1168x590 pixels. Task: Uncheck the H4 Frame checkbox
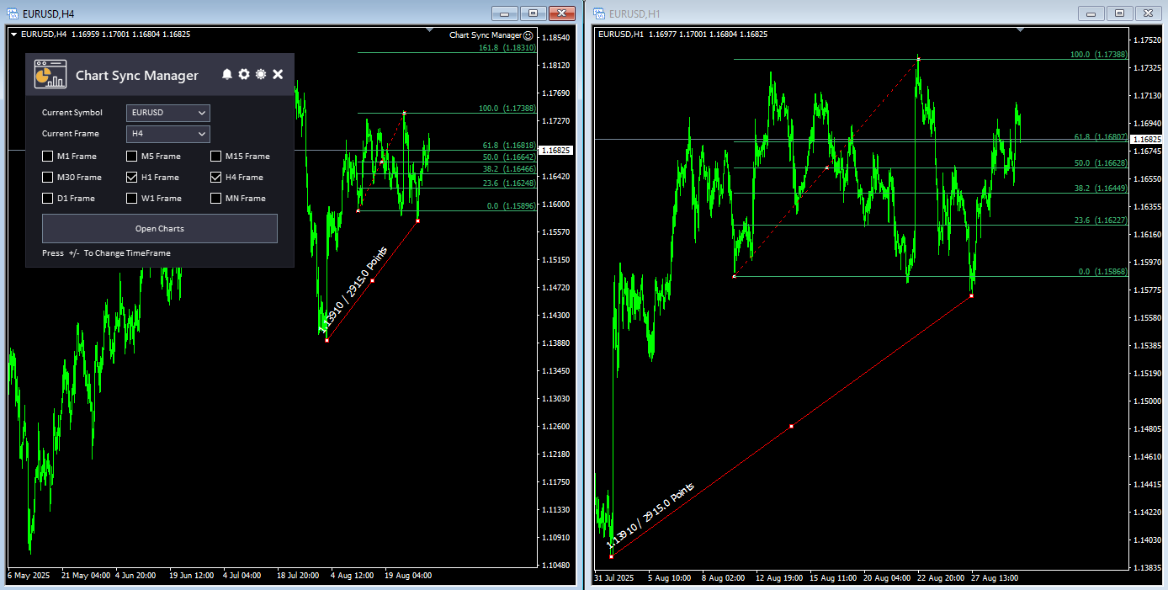216,178
